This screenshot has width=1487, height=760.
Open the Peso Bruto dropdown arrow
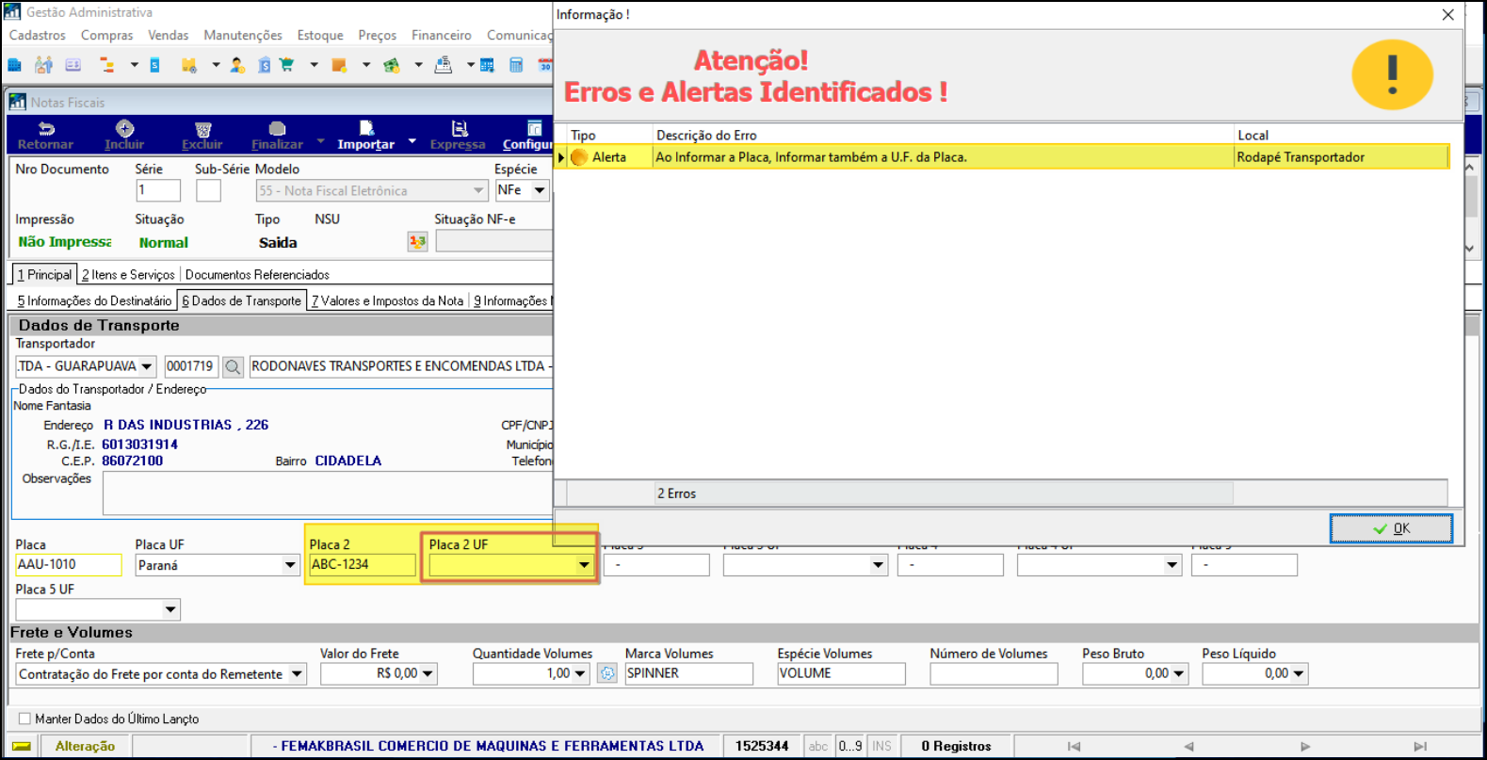pos(1179,673)
